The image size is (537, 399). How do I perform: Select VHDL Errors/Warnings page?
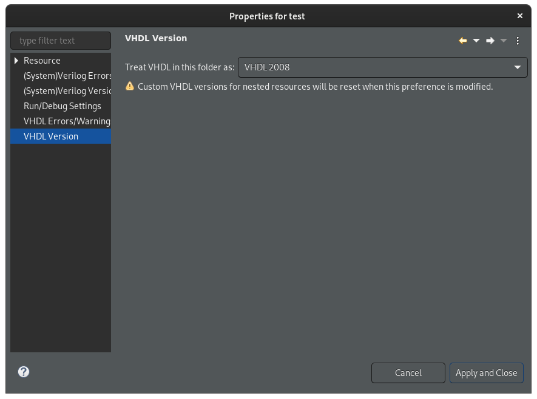tap(67, 121)
